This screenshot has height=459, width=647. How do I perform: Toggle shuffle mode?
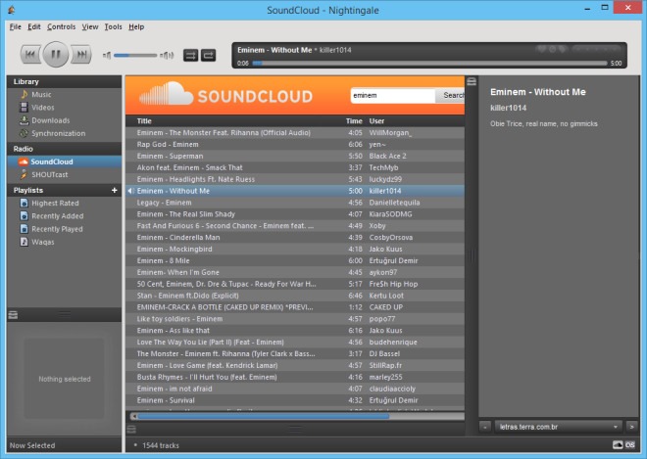coord(190,55)
